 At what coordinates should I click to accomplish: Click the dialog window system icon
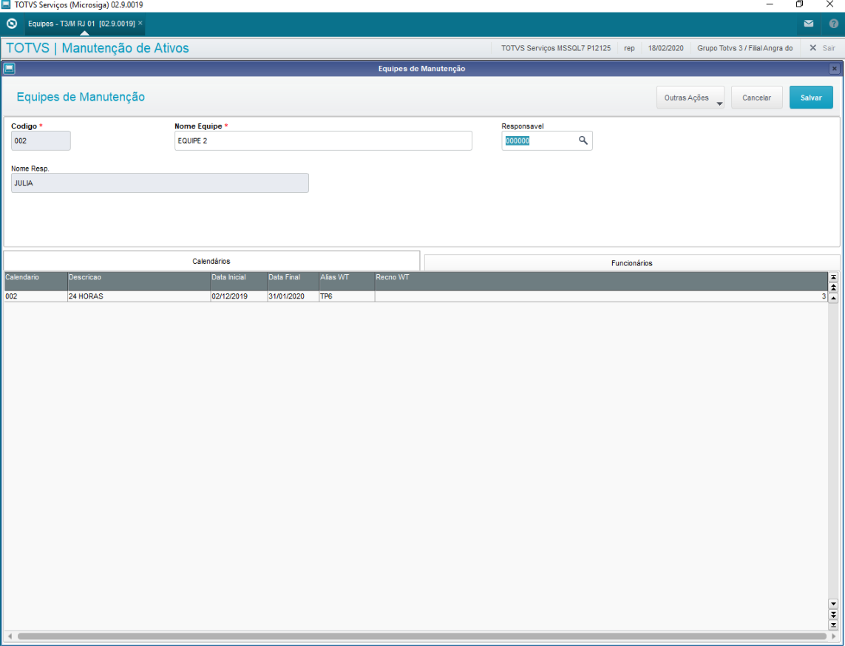click(9, 69)
